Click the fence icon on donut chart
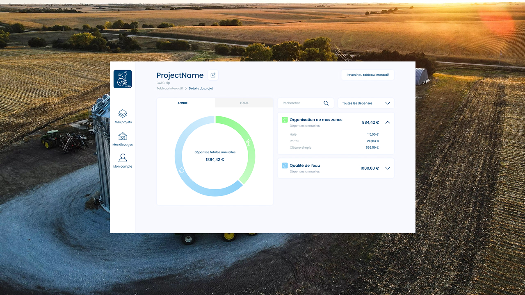The height and width of the screenshot is (295, 525). pyautogui.click(x=249, y=143)
